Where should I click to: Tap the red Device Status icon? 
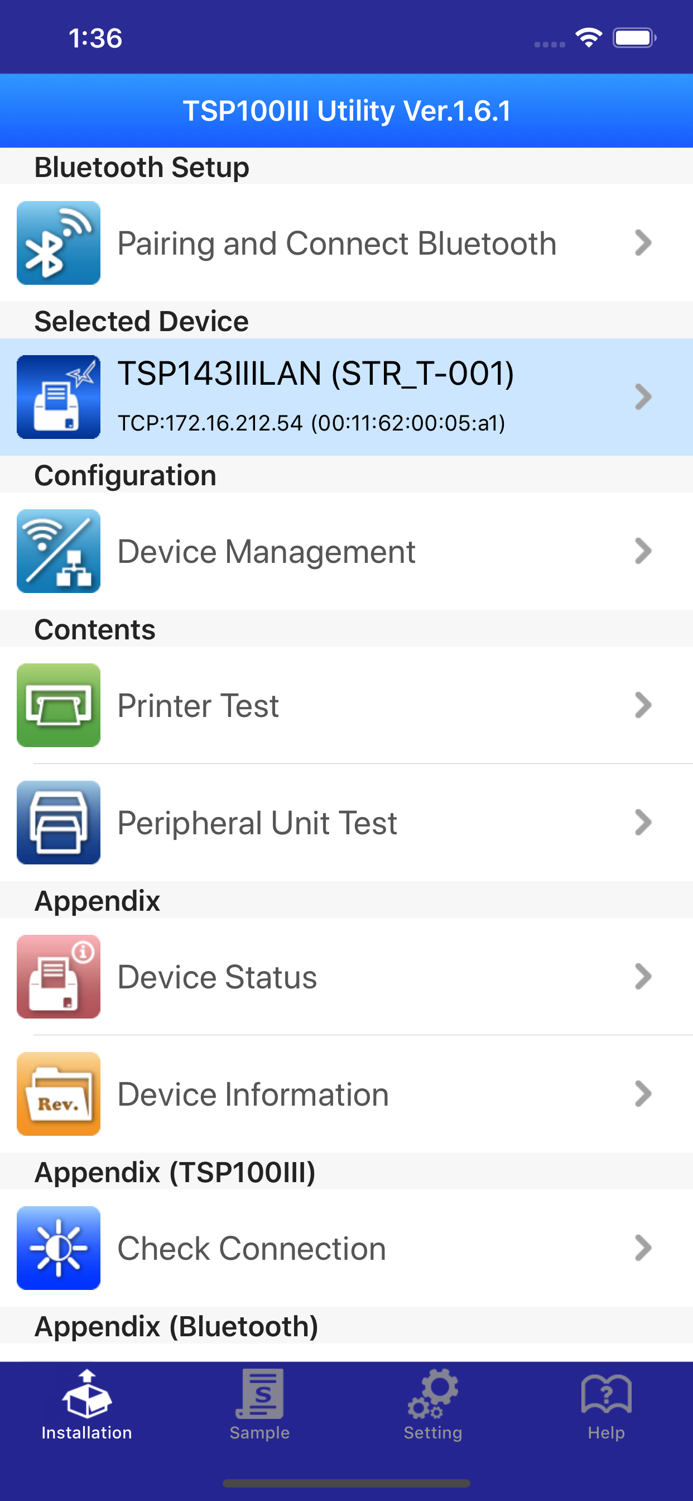[58, 977]
